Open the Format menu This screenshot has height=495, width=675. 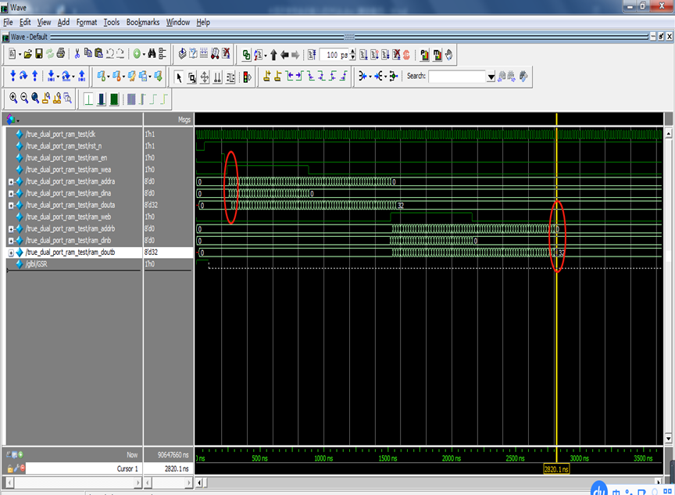point(87,22)
